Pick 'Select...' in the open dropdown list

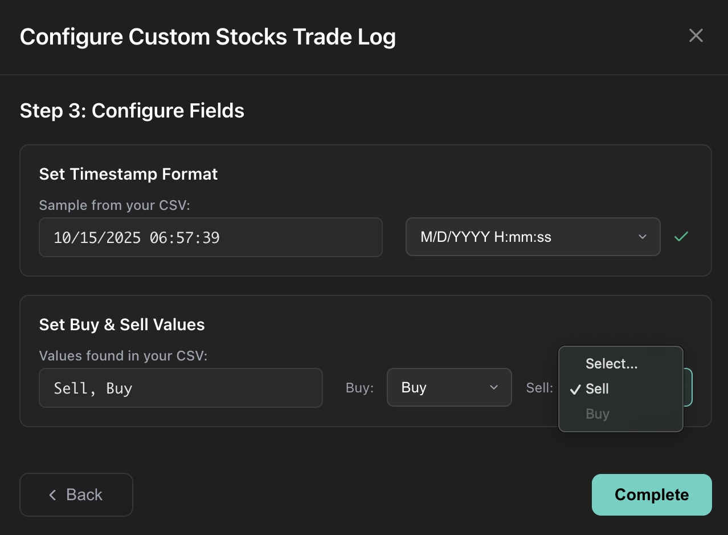click(x=611, y=363)
